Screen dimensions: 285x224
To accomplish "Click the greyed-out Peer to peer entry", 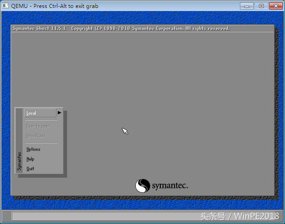I will click(38, 126).
